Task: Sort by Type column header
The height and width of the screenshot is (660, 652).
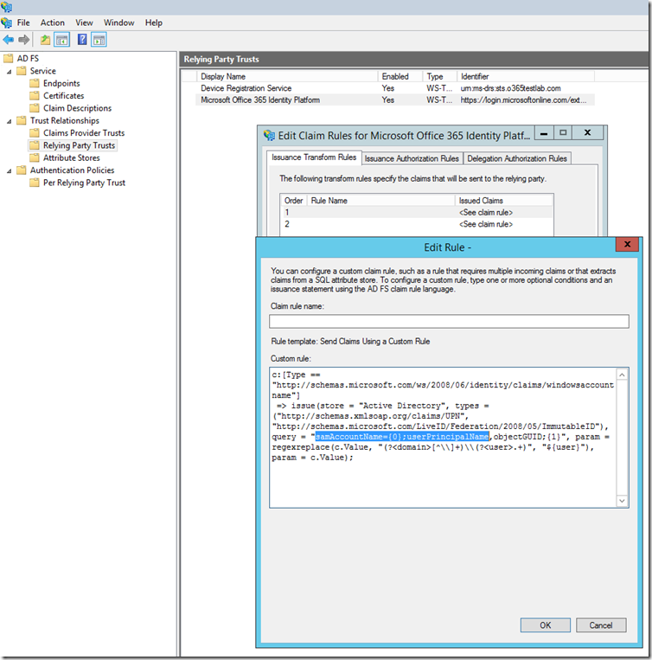Action: click(x=439, y=77)
